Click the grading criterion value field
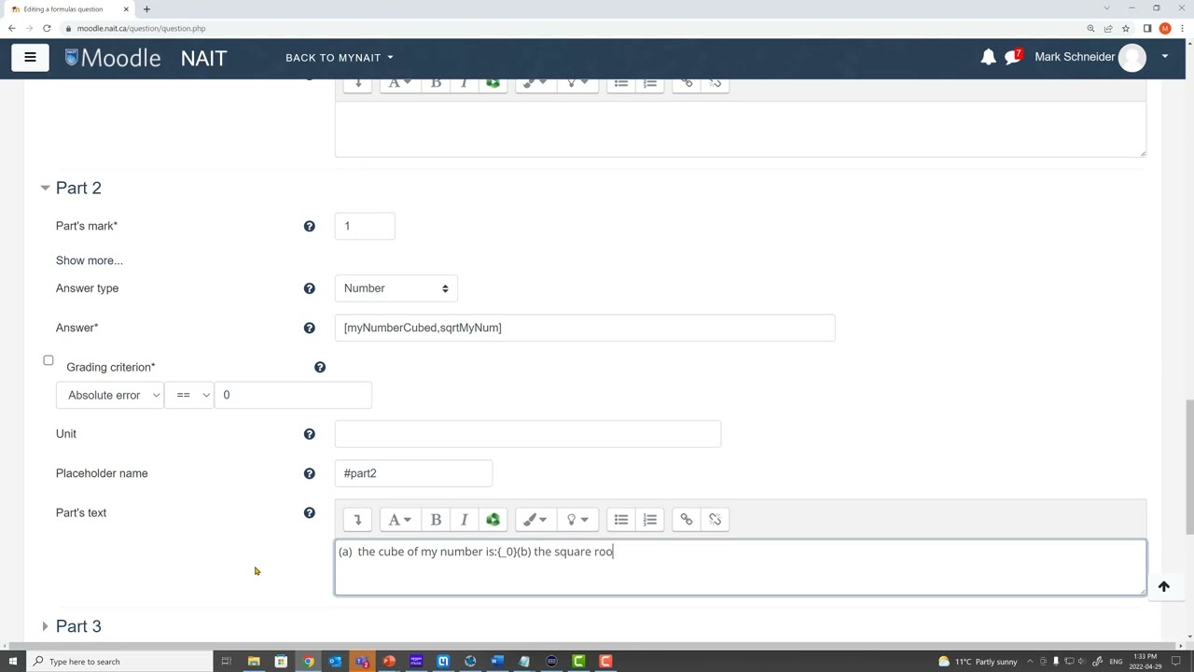Screen dimensions: 1194x672 click(x=293, y=395)
